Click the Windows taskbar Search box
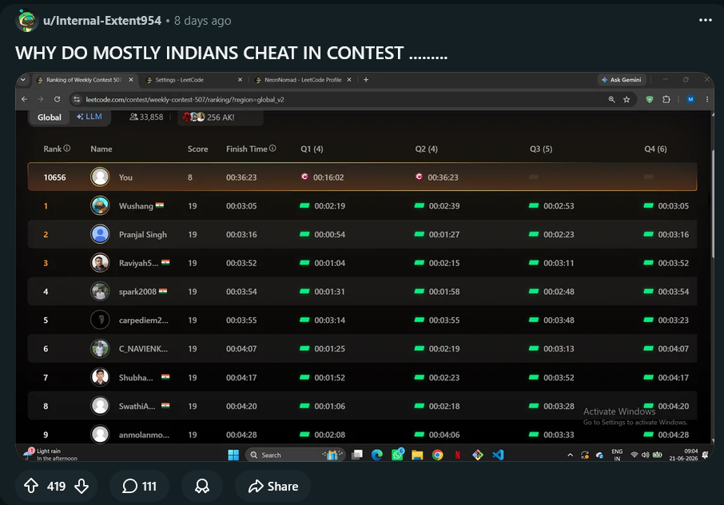 (x=296, y=455)
